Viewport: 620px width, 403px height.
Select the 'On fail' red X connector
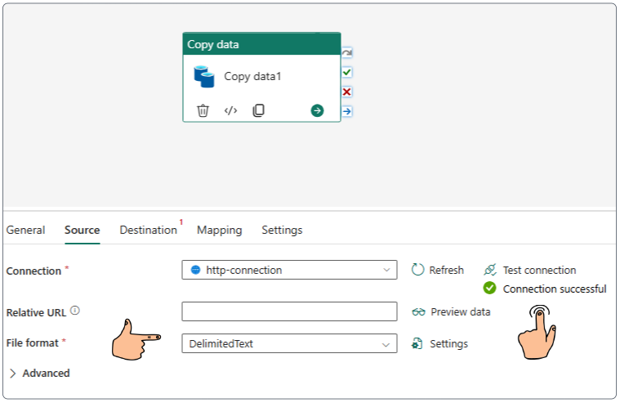[347, 92]
